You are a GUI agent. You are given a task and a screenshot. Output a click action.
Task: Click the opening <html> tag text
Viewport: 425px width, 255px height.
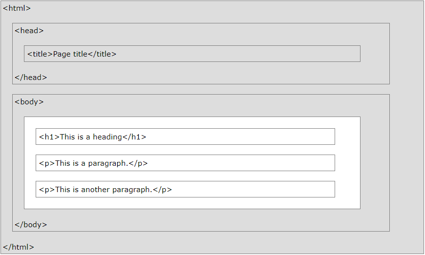(17, 8)
